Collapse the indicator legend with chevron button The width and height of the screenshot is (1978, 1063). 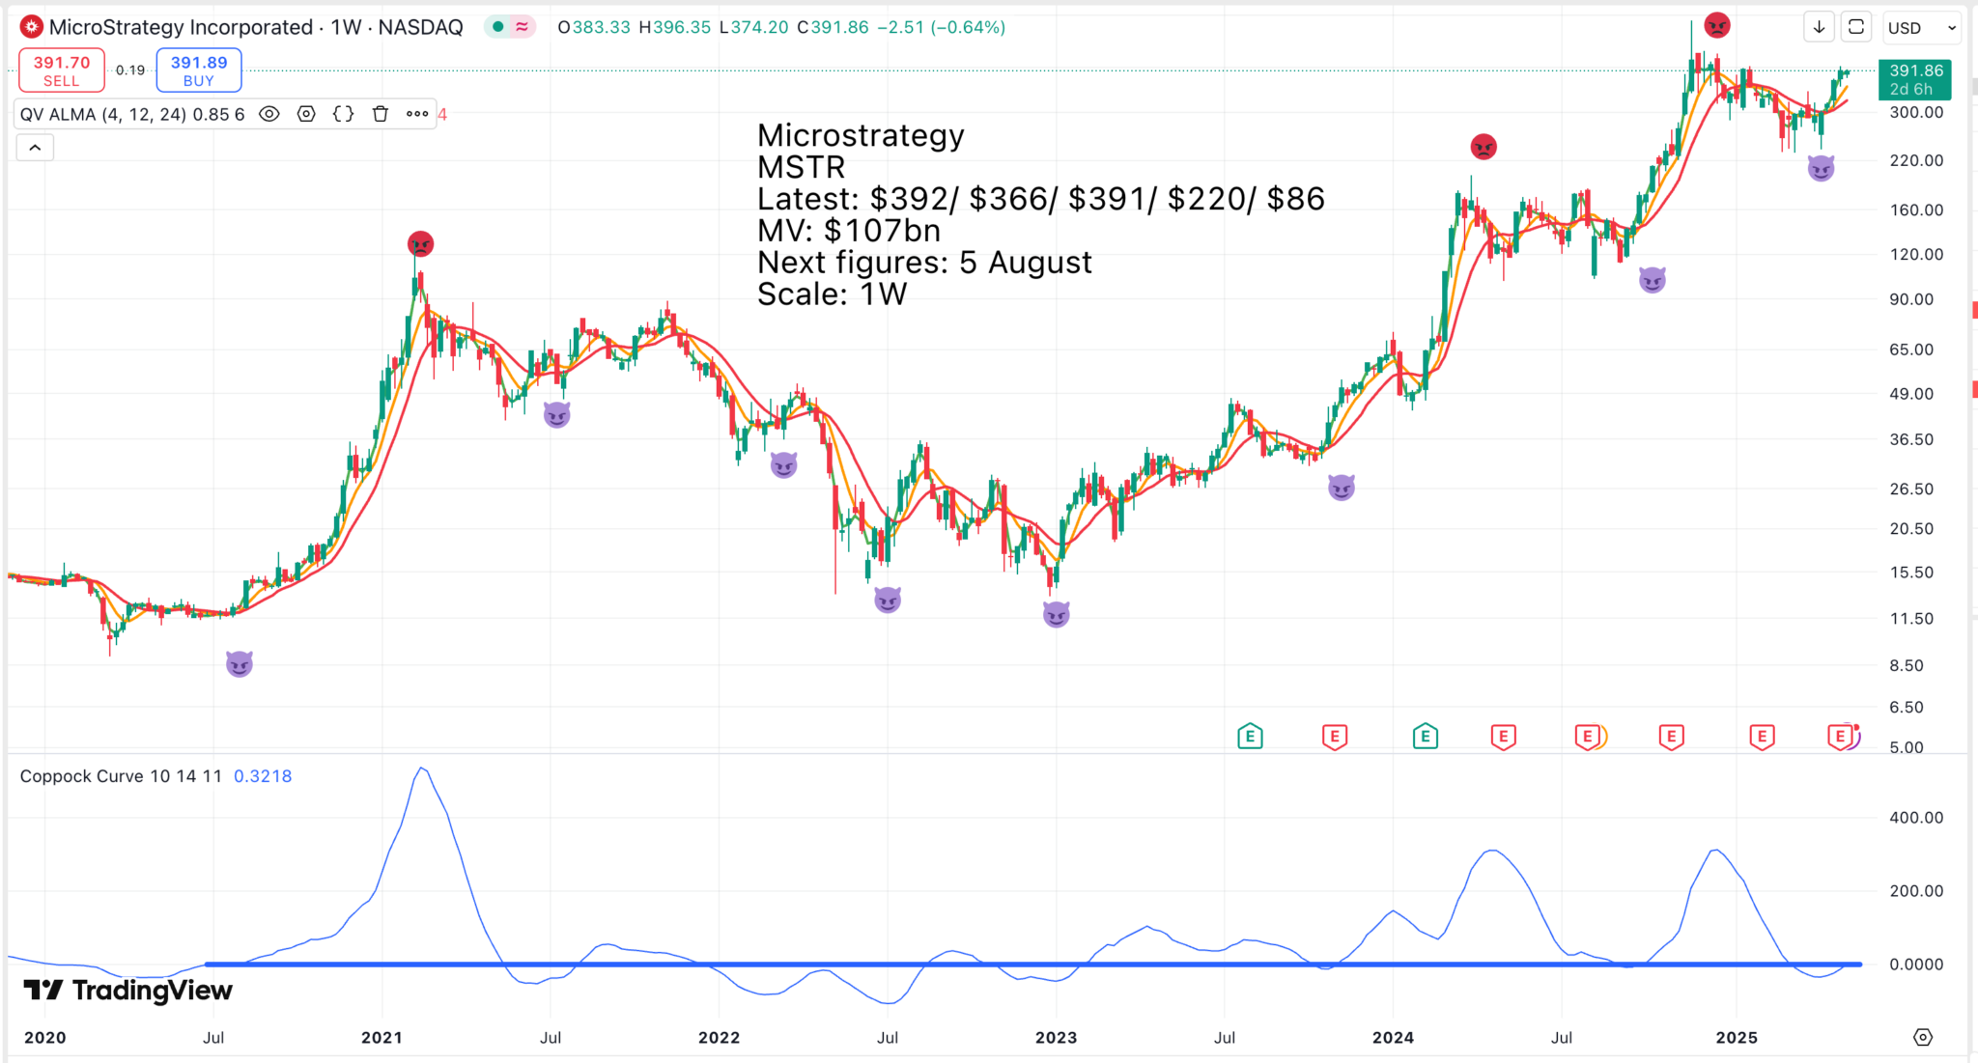(x=35, y=148)
